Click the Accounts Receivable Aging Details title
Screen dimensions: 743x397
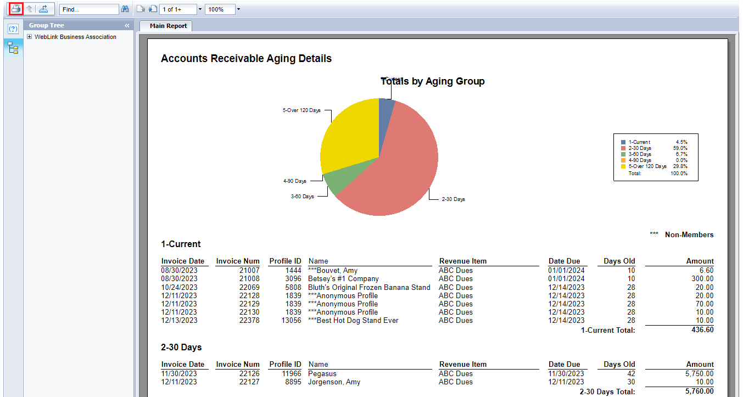click(x=246, y=58)
